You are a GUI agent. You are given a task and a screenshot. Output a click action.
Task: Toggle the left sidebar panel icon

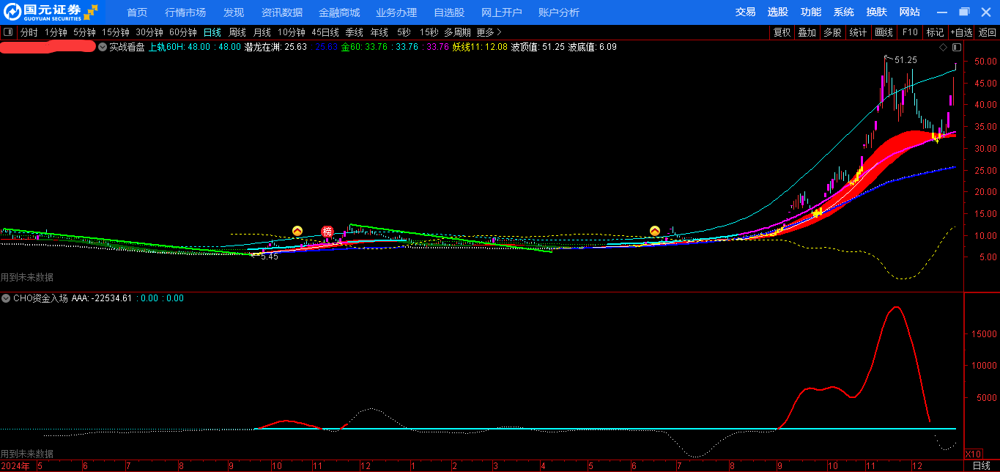point(8,32)
